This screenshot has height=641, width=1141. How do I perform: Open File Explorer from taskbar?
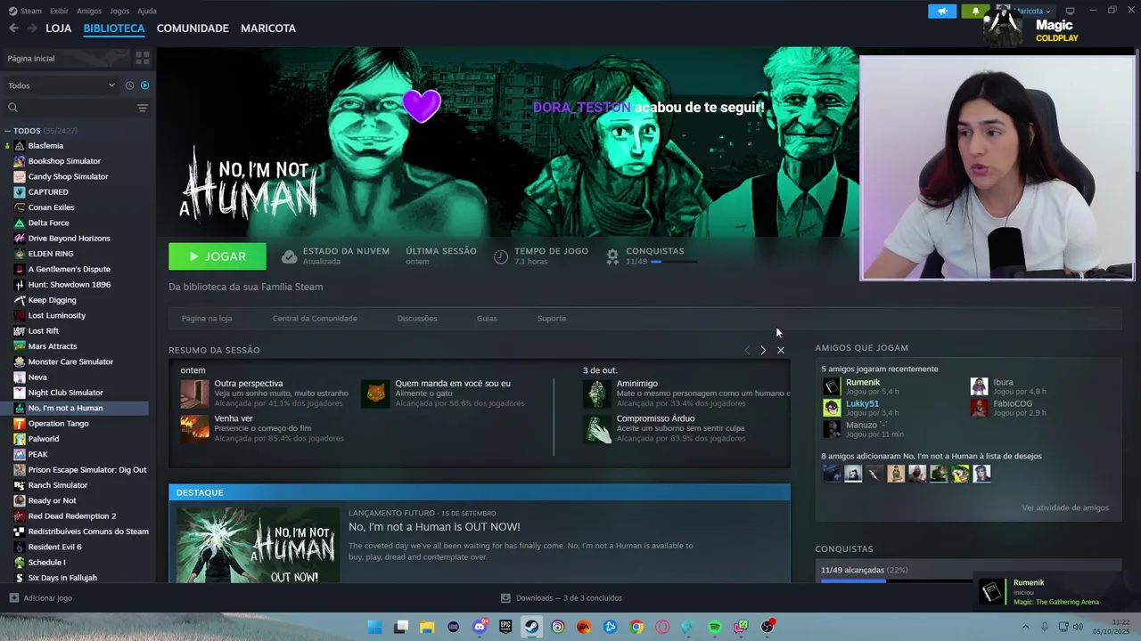pyautogui.click(x=427, y=628)
